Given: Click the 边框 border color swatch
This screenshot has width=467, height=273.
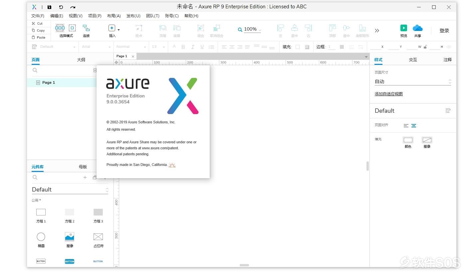Looking at the screenshot, I should click(x=342, y=47).
